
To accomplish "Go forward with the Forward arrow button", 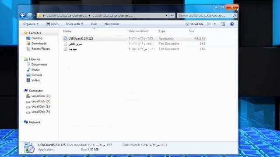I will pyautogui.click(x=30, y=16).
